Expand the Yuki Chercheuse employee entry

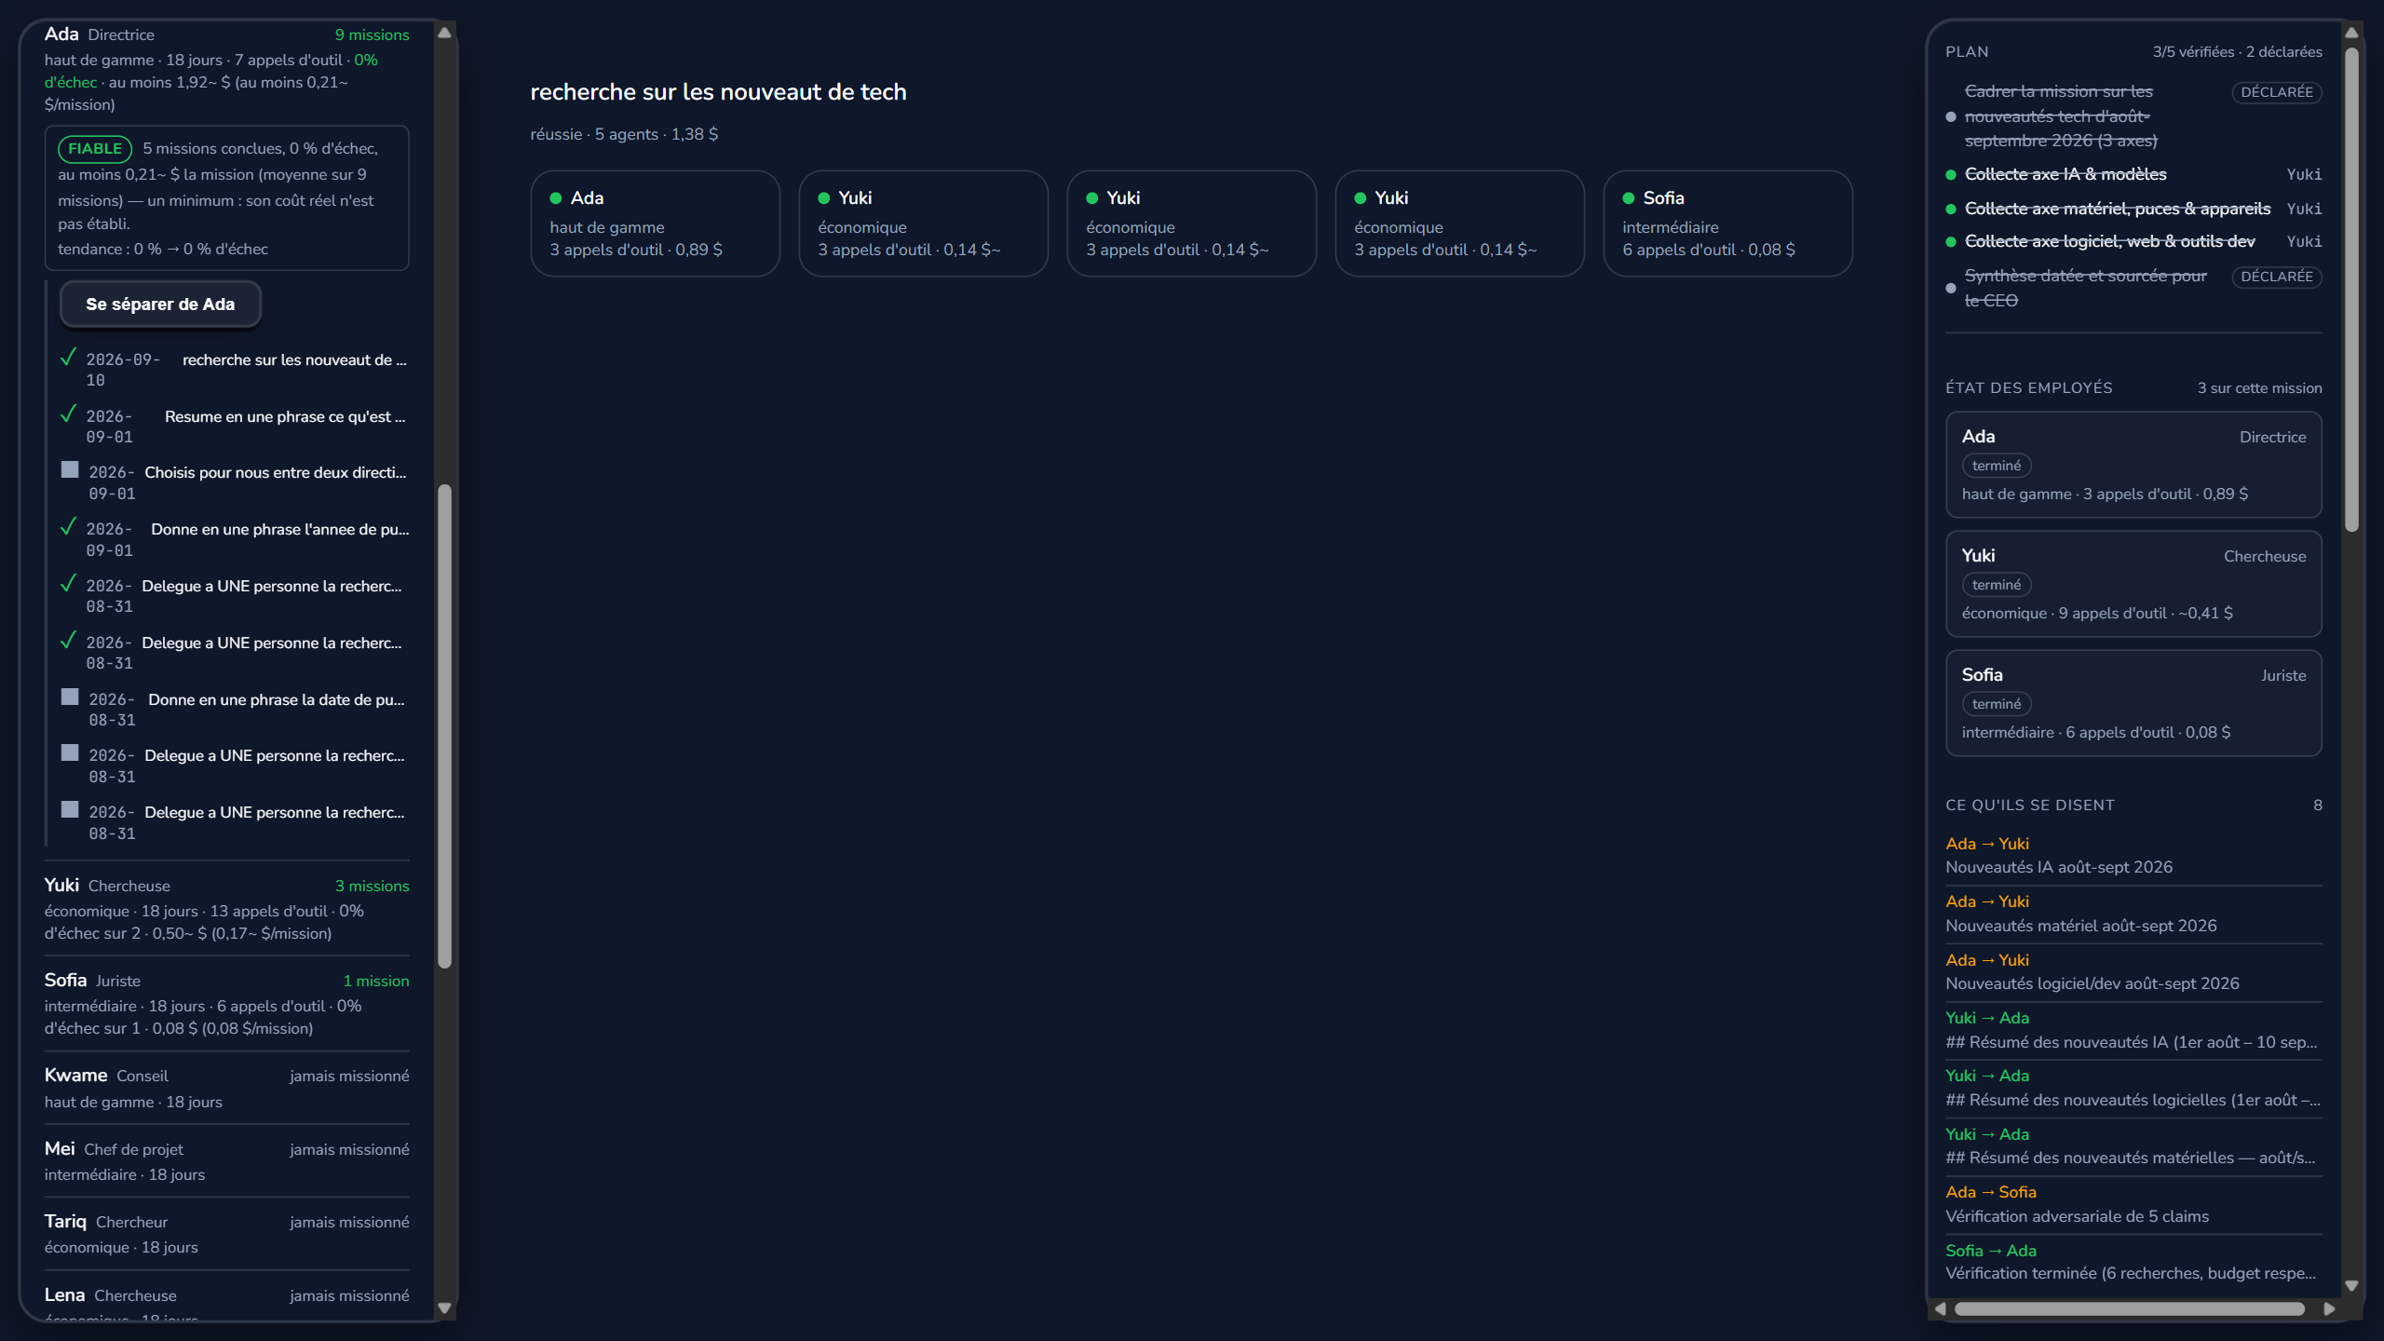[227, 908]
